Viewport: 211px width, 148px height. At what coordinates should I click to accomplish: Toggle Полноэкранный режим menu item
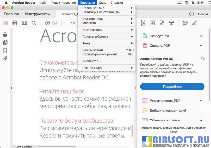(100, 54)
